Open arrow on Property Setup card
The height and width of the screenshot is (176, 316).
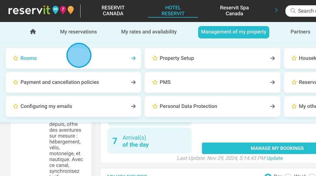[272, 58]
